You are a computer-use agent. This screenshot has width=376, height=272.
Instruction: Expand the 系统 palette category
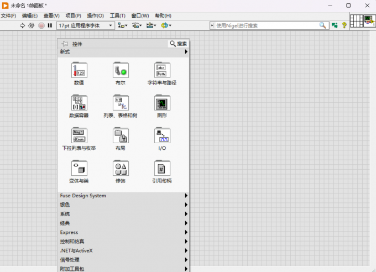pos(123,214)
